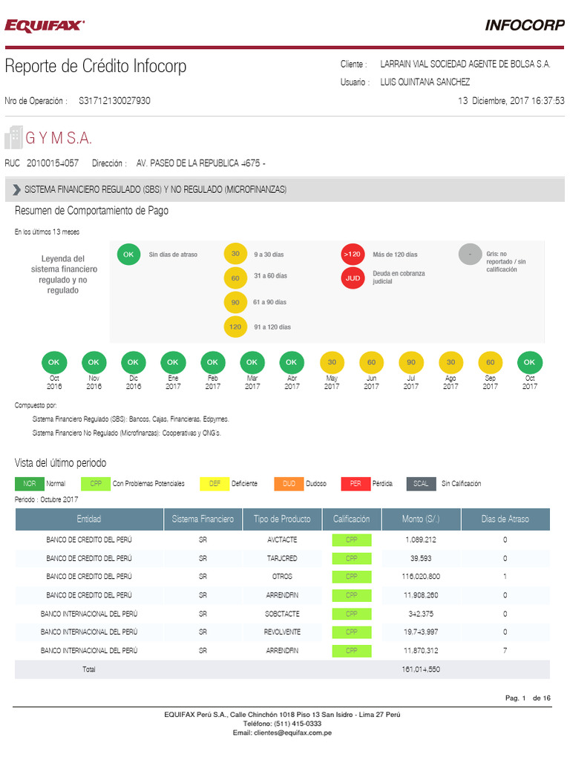Viewport: 570px width, 760px height.
Task: Click the gray no-reportado legend circle
Action: pyautogui.click(x=470, y=254)
